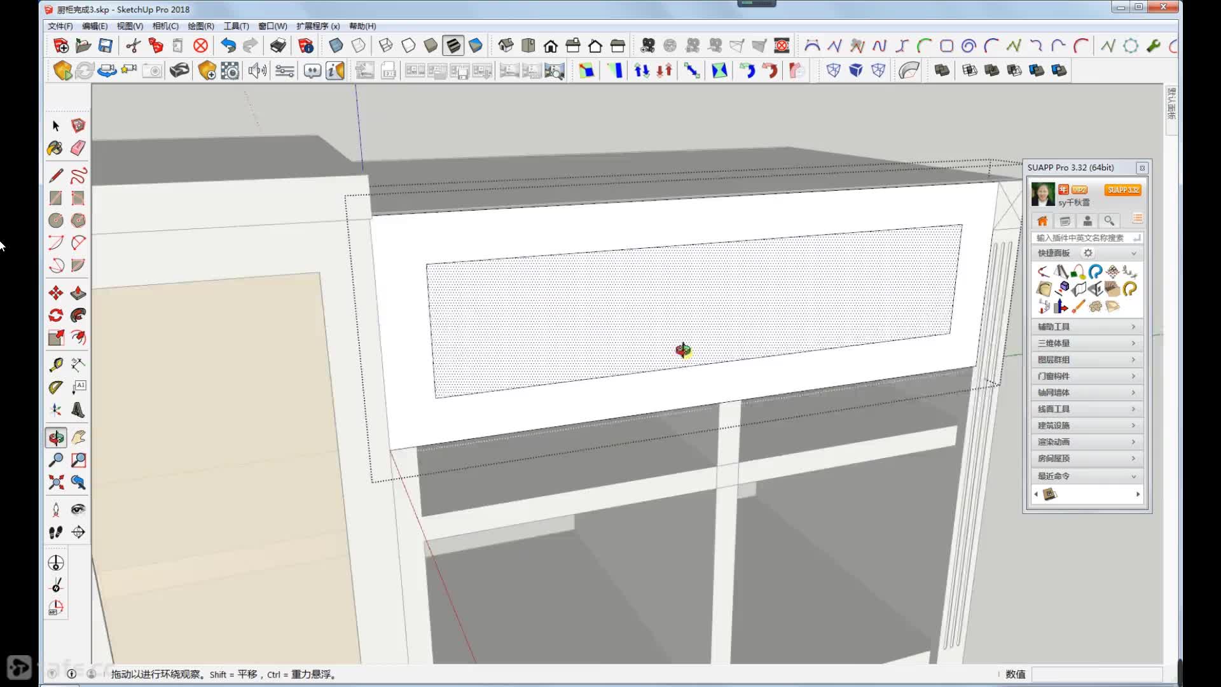The width and height of the screenshot is (1221, 687).
Task: Open SUAPP search magnifier tab
Action: point(1109,221)
